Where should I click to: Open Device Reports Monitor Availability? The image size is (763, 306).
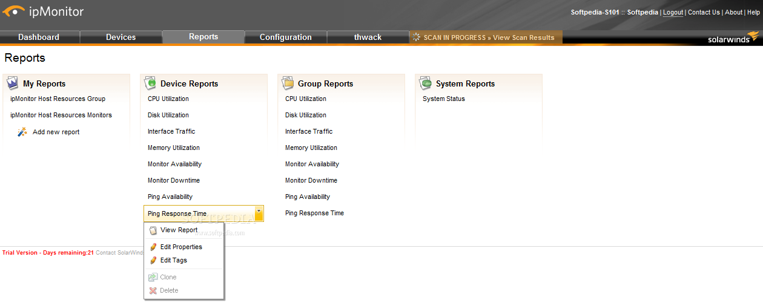(x=175, y=164)
